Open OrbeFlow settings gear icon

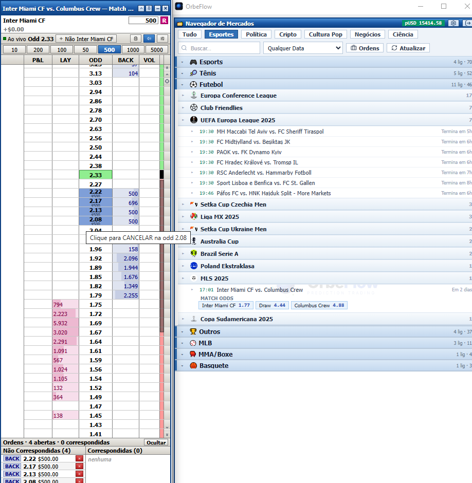click(x=453, y=23)
